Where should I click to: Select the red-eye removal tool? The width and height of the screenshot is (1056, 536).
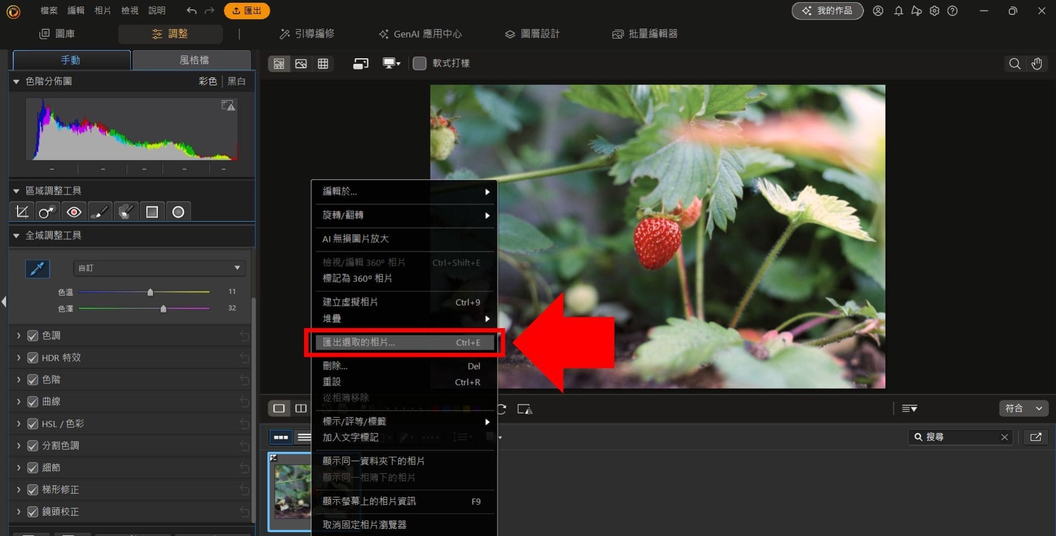point(73,211)
